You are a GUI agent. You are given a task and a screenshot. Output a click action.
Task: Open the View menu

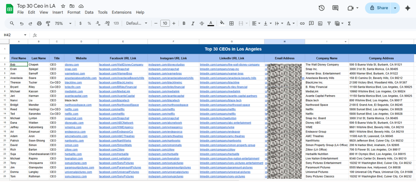[44, 12]
